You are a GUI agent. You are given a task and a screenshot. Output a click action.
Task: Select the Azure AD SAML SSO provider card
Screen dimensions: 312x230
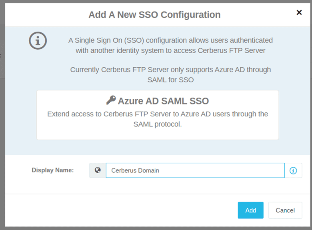coord(158,115)
